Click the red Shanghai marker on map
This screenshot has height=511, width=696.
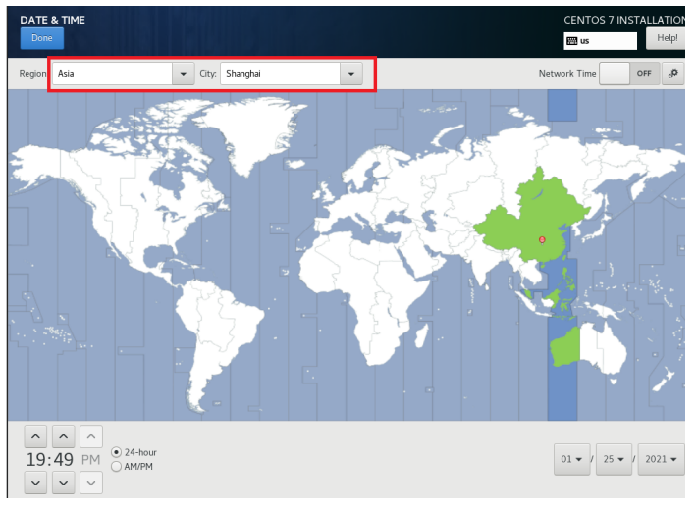(x=542, y=239)
